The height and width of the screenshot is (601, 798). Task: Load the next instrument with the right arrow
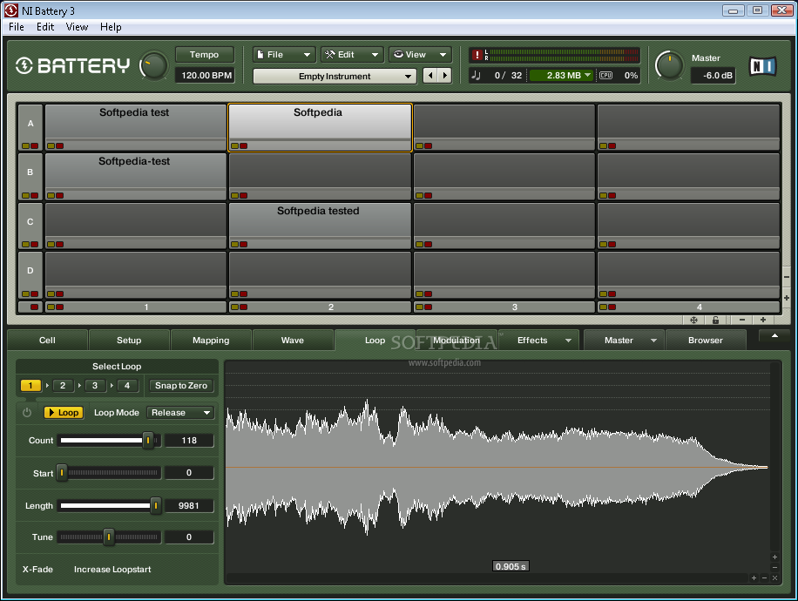[445, 75]
